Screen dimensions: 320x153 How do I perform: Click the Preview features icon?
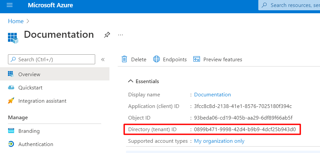[197, 59]
